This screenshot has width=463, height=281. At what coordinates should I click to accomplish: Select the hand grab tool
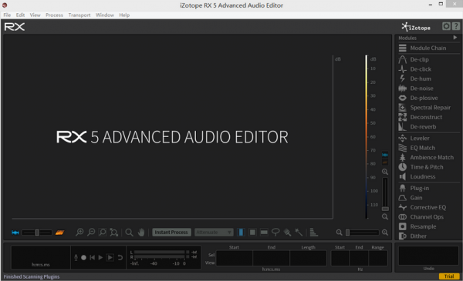[x=141, y=232]
